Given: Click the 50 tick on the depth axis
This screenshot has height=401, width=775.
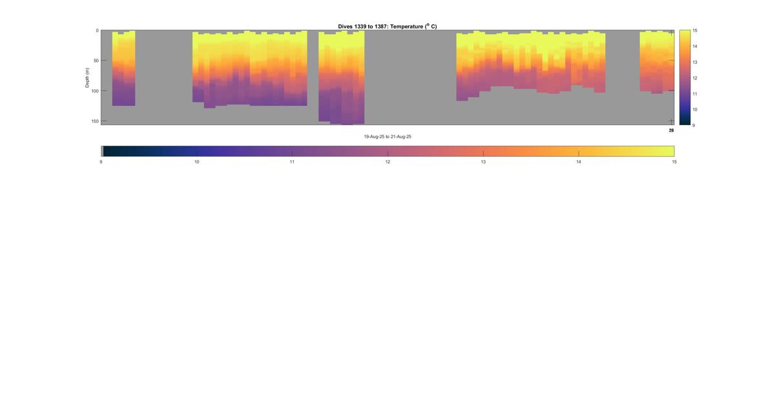Looking at the screenshot, I should (x=95, y=61).
